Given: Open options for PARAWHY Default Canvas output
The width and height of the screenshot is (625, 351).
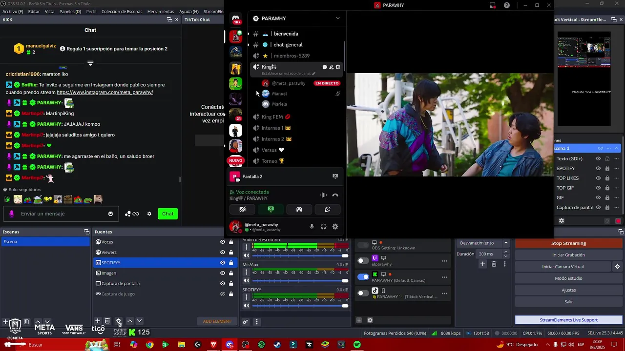Looking at the screenshot, I should (x=444, y=277).
